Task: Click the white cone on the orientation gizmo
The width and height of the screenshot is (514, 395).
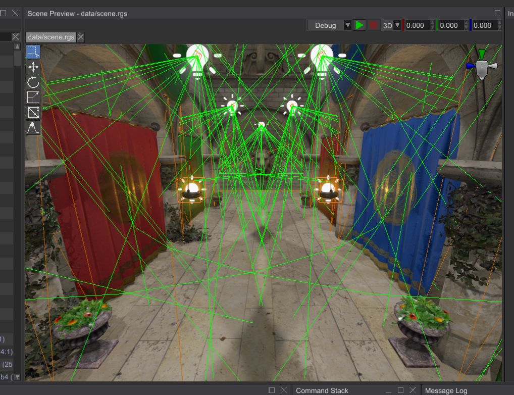Action: click(493, 66)
